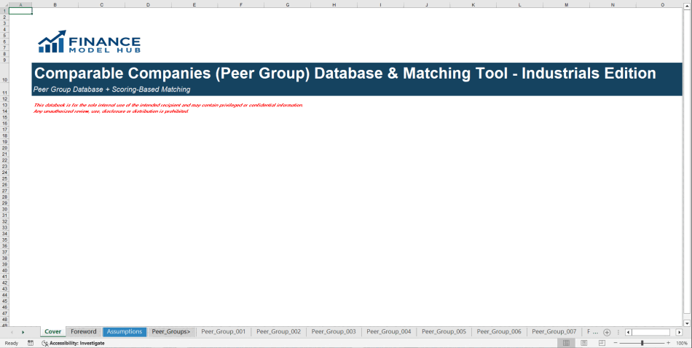Click zoom out minus icon

(616, 343)
